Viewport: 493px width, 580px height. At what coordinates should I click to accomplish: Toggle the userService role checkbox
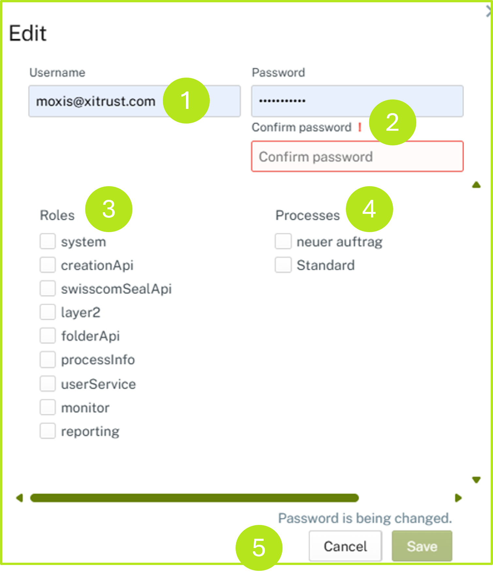(x=48, y=384)
